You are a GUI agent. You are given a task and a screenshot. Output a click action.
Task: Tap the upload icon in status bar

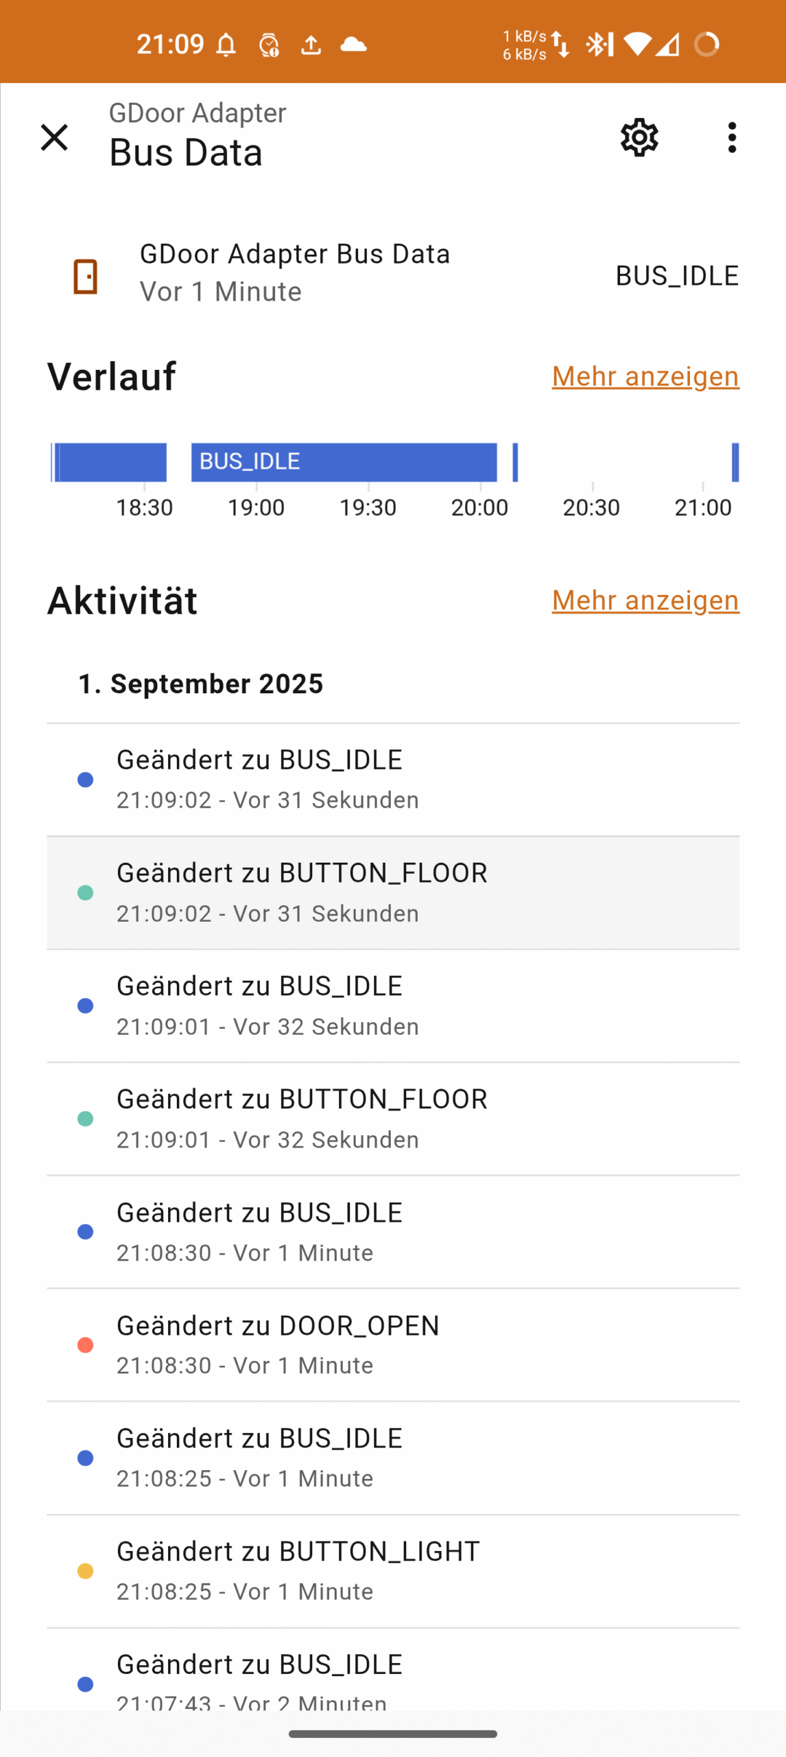(311, 45)
